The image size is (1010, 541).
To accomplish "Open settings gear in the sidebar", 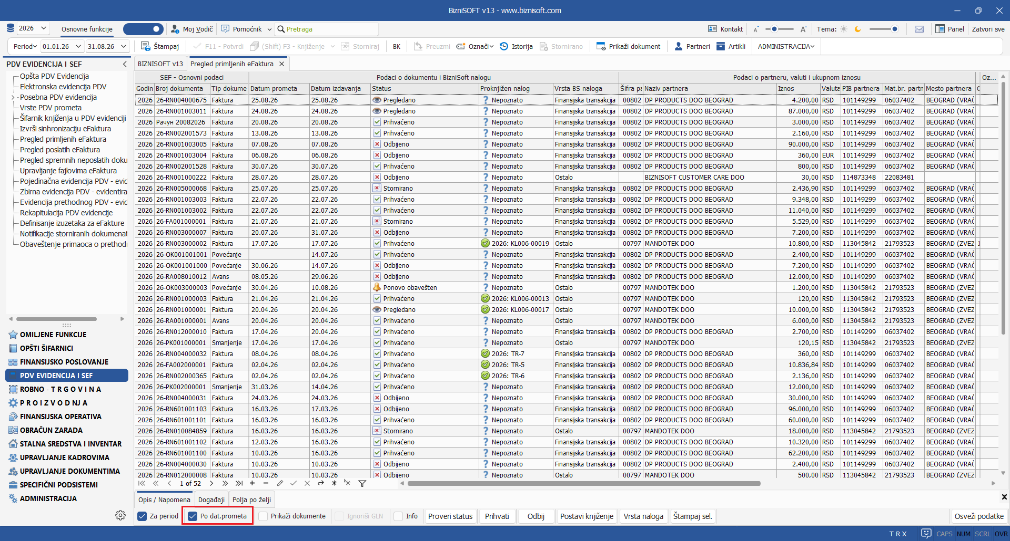I will click(x=120, y=515).
